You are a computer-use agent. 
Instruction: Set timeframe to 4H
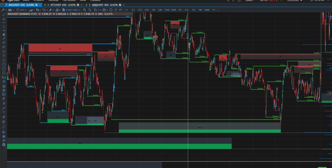(187, 10)
